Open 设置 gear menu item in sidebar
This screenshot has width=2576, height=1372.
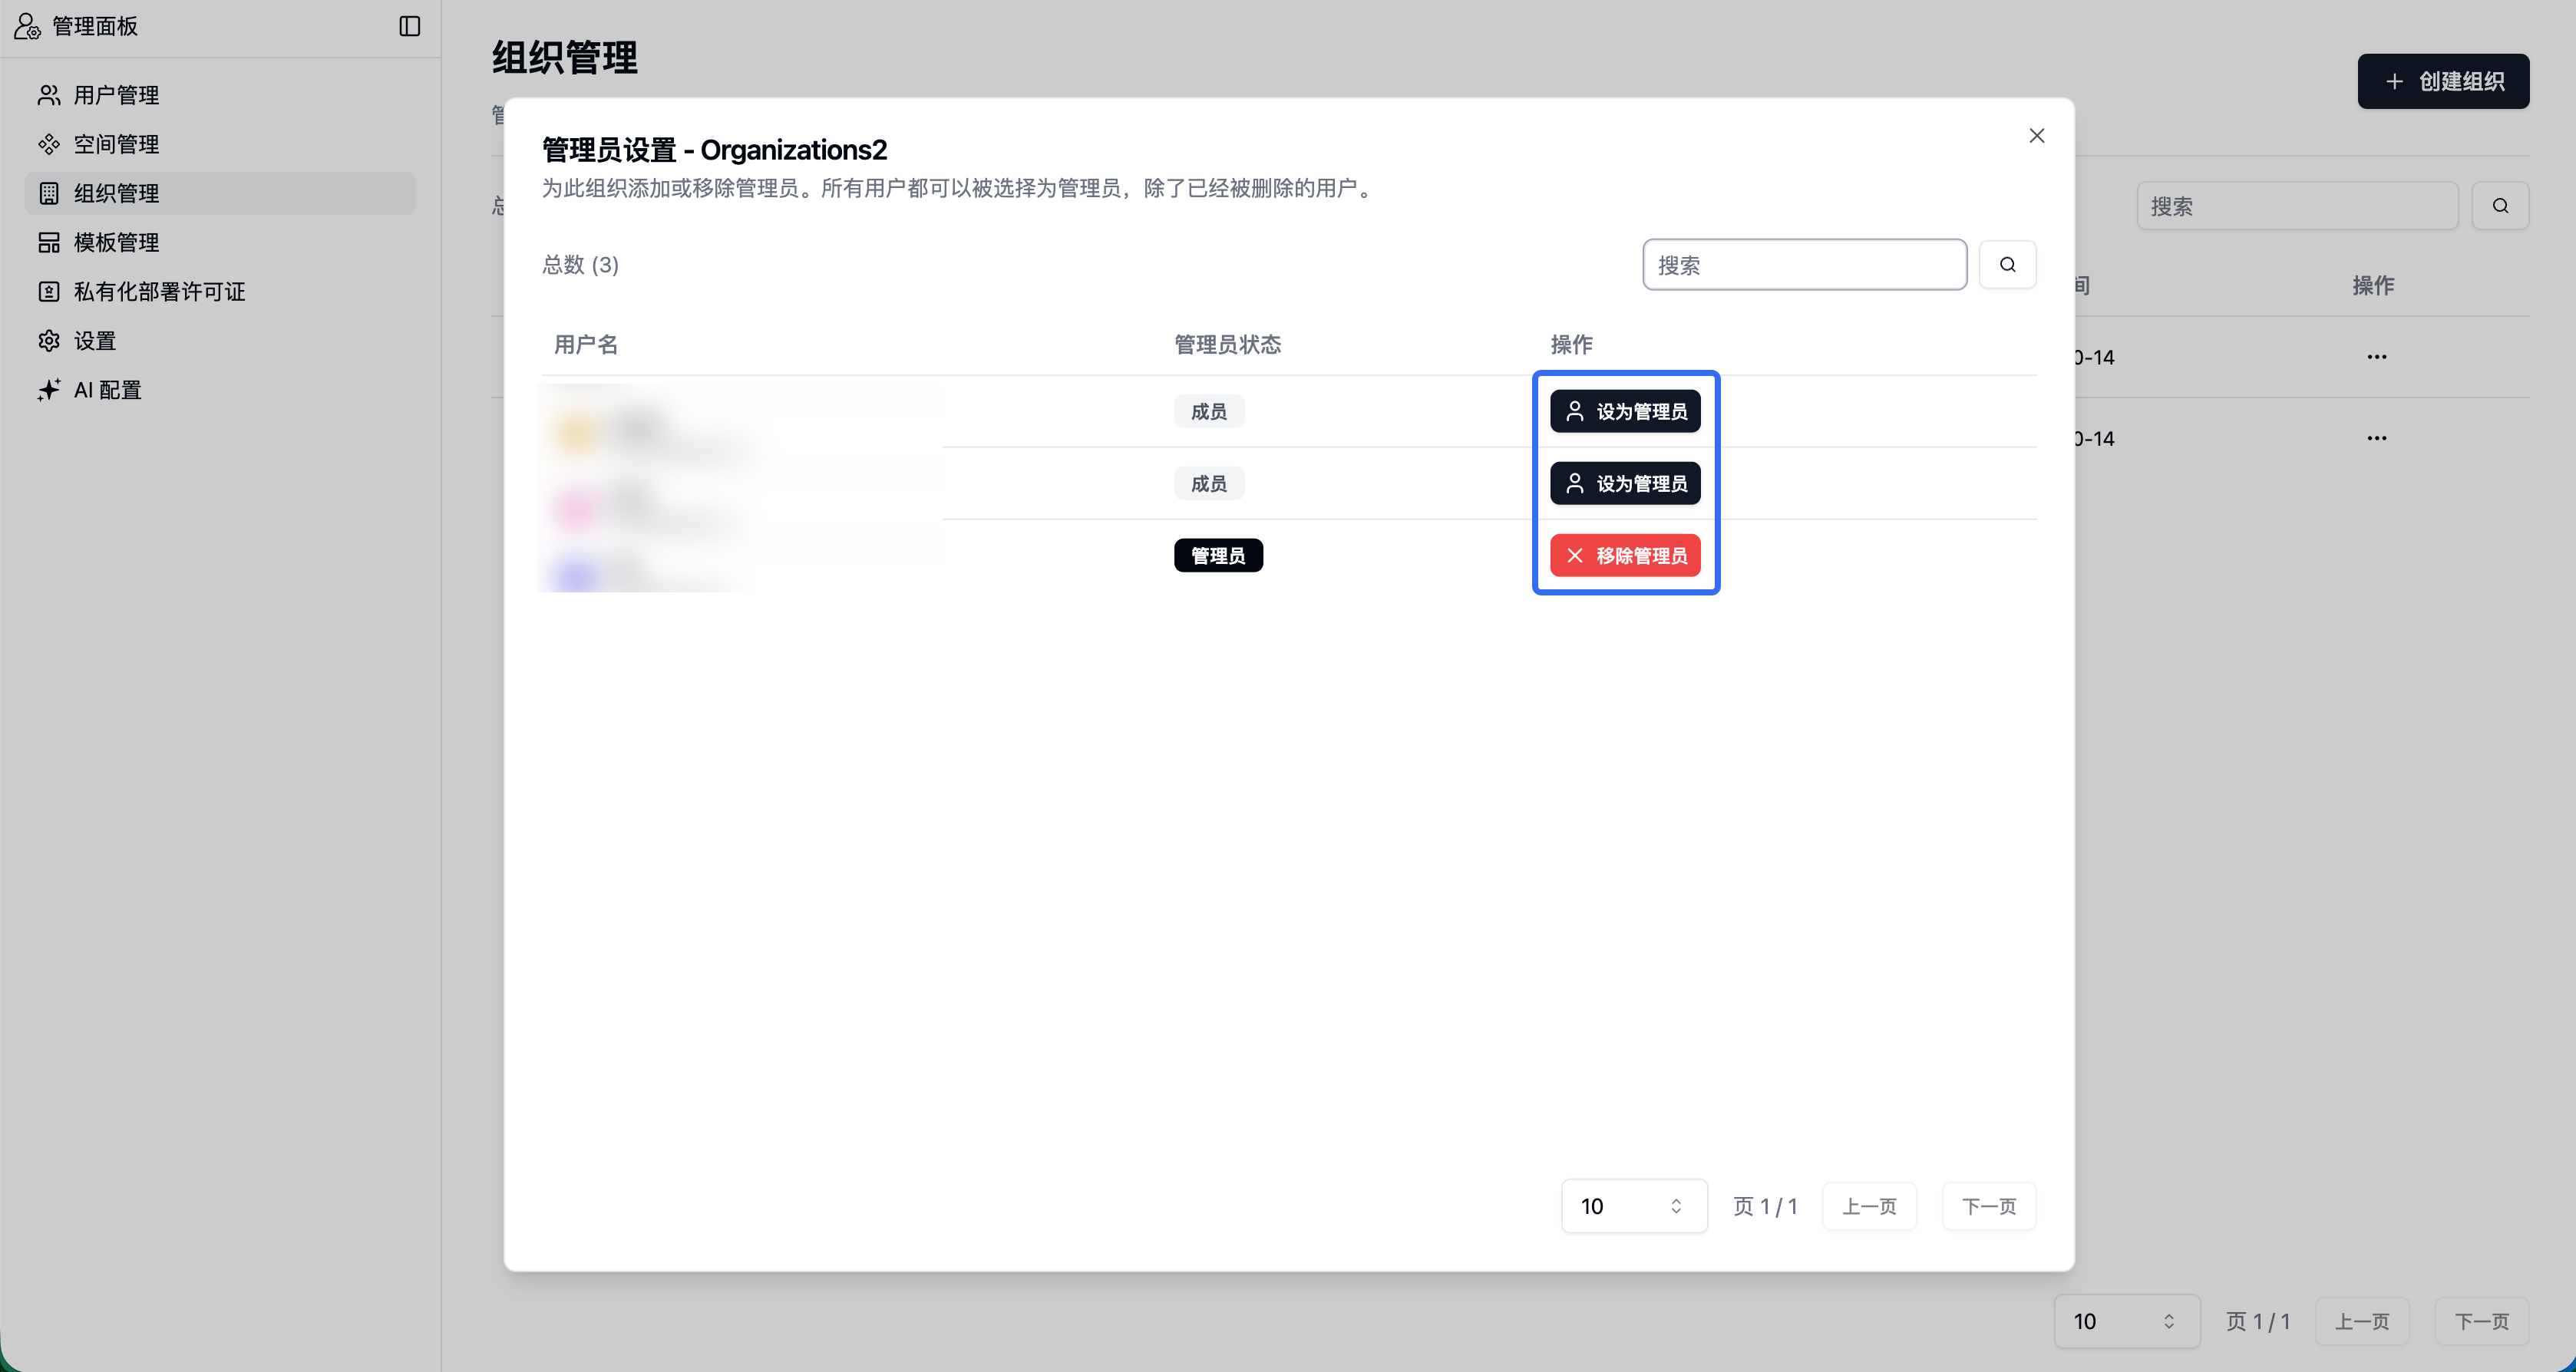pos(94,341)
